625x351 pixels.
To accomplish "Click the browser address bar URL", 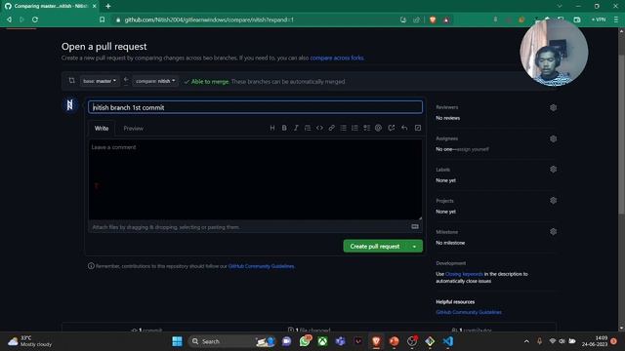I will 209,19.
